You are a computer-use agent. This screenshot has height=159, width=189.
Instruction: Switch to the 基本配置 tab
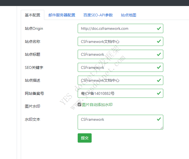(x=33, y=15)
